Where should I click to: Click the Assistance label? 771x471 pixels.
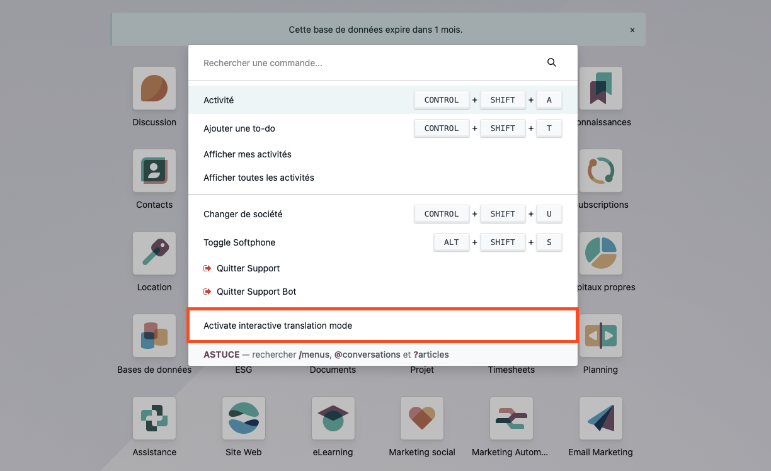coord(154,452)
